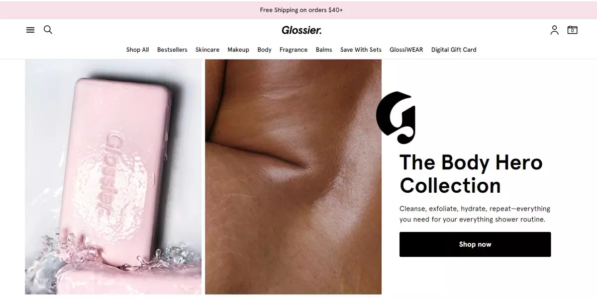This screenshot has width=597, height=298.
Task: Go to the Balms section
Action: [324, 50]
